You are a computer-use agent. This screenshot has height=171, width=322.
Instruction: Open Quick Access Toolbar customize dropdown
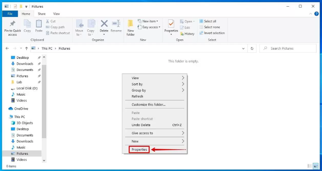(x=26, y=7)
